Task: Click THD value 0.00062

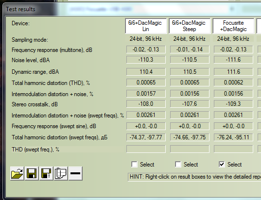Action: click(233, 83)
